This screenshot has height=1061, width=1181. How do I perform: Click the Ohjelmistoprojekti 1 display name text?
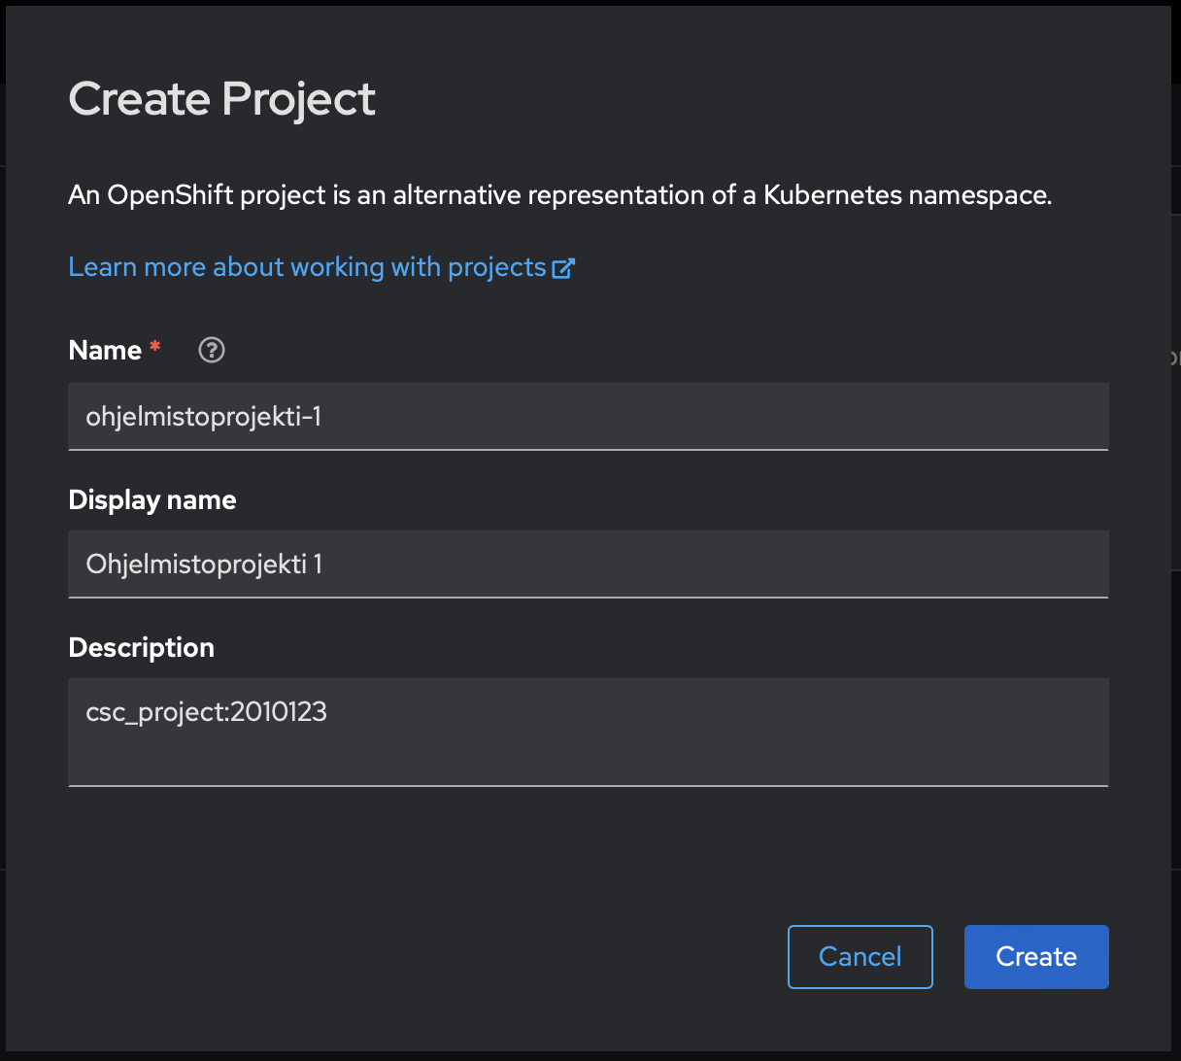pos(204,565)
